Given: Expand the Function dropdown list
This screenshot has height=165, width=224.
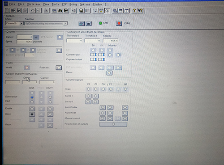Looking at the screenshot, I should 65,24.
